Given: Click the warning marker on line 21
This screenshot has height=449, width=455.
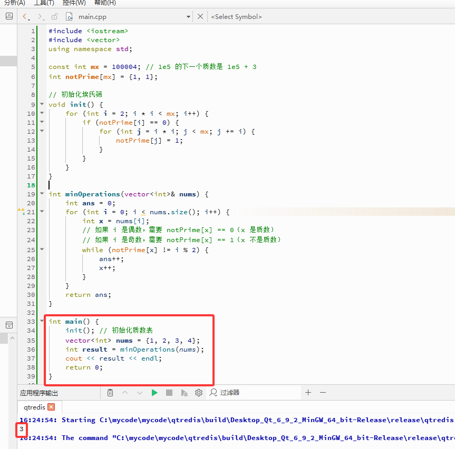Looking at the screenshot, I should click(x=21, y=211).
